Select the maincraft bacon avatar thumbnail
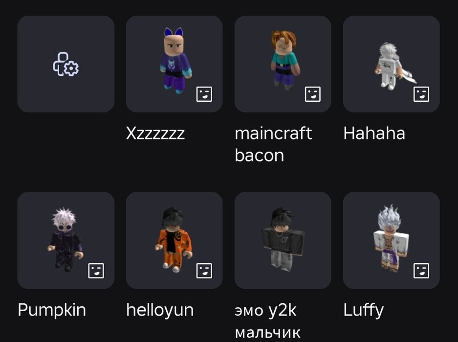Screen dimensions: 458x342 point(283,64)
